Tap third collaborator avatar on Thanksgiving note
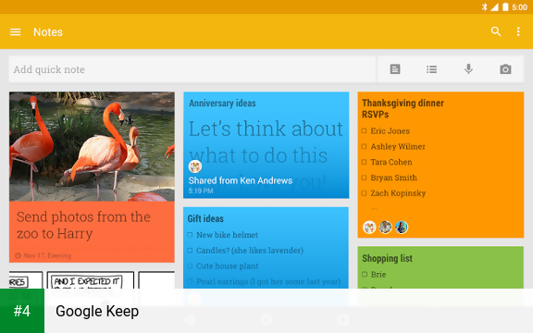This screenshot has width=533, height=333. 401,227
